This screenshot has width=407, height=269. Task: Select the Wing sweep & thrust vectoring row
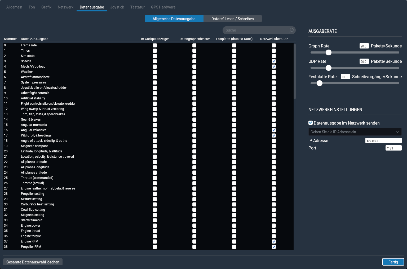[148, 109]
